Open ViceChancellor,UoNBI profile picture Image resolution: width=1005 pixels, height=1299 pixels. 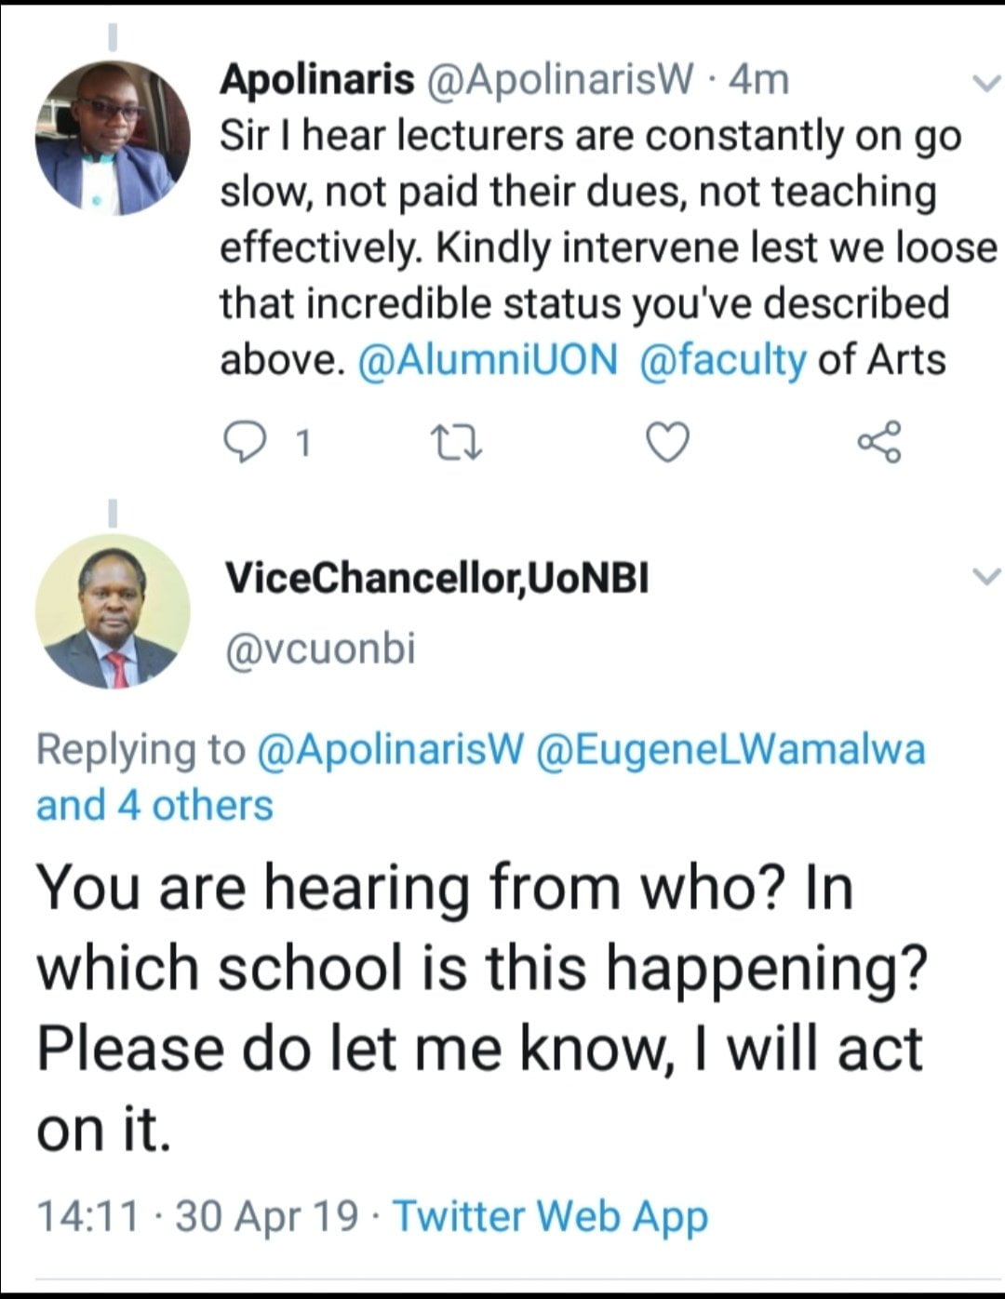pos(113,611)
